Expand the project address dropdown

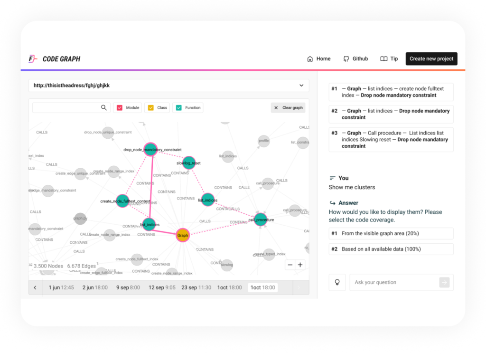(301, 86)
